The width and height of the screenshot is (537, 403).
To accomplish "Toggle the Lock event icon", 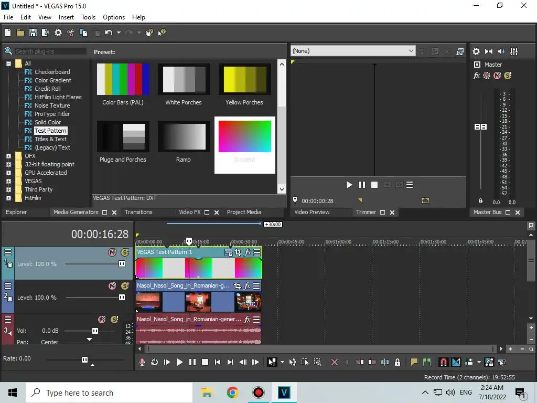I will coord(398,362).
